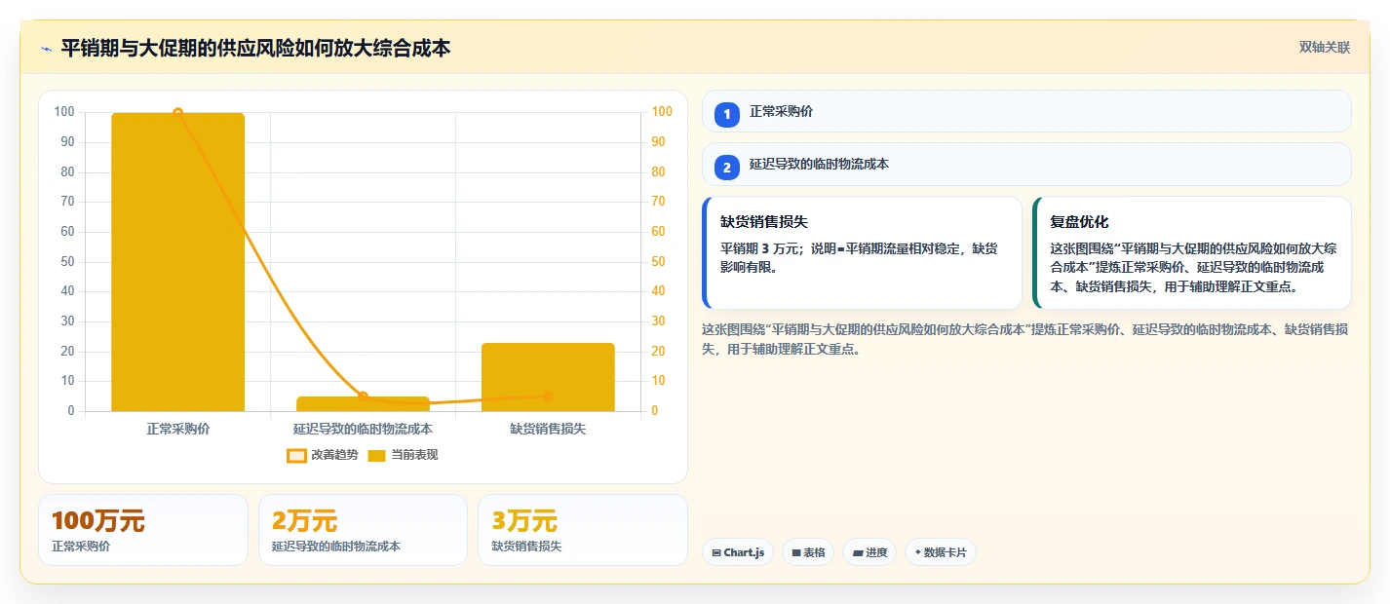Toggle the 改善趋势 legend entry
The height and width of the screenshot is (604, 1390).
coord(323,455)
